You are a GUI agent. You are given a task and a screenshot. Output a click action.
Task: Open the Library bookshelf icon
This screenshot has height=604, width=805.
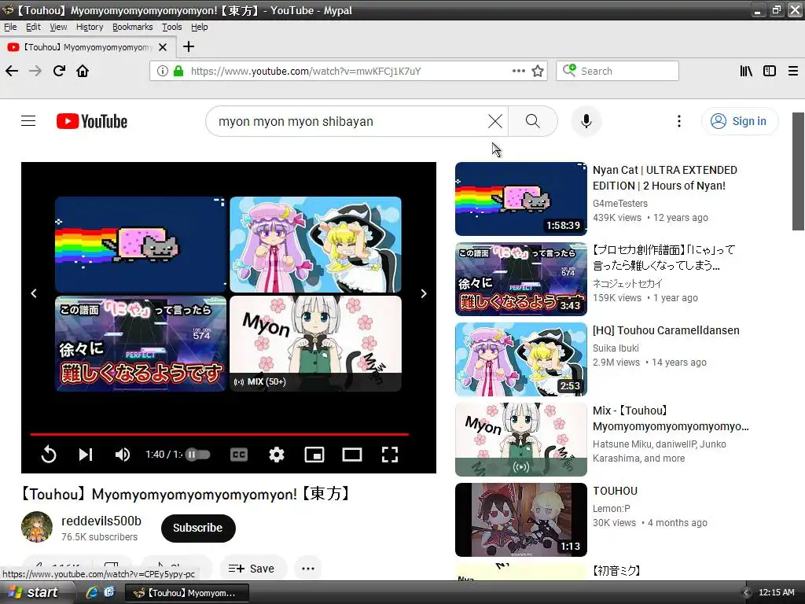click(x=746, y=71)
